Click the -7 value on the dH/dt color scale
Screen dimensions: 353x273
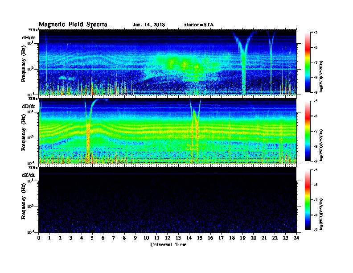(315, 62)
